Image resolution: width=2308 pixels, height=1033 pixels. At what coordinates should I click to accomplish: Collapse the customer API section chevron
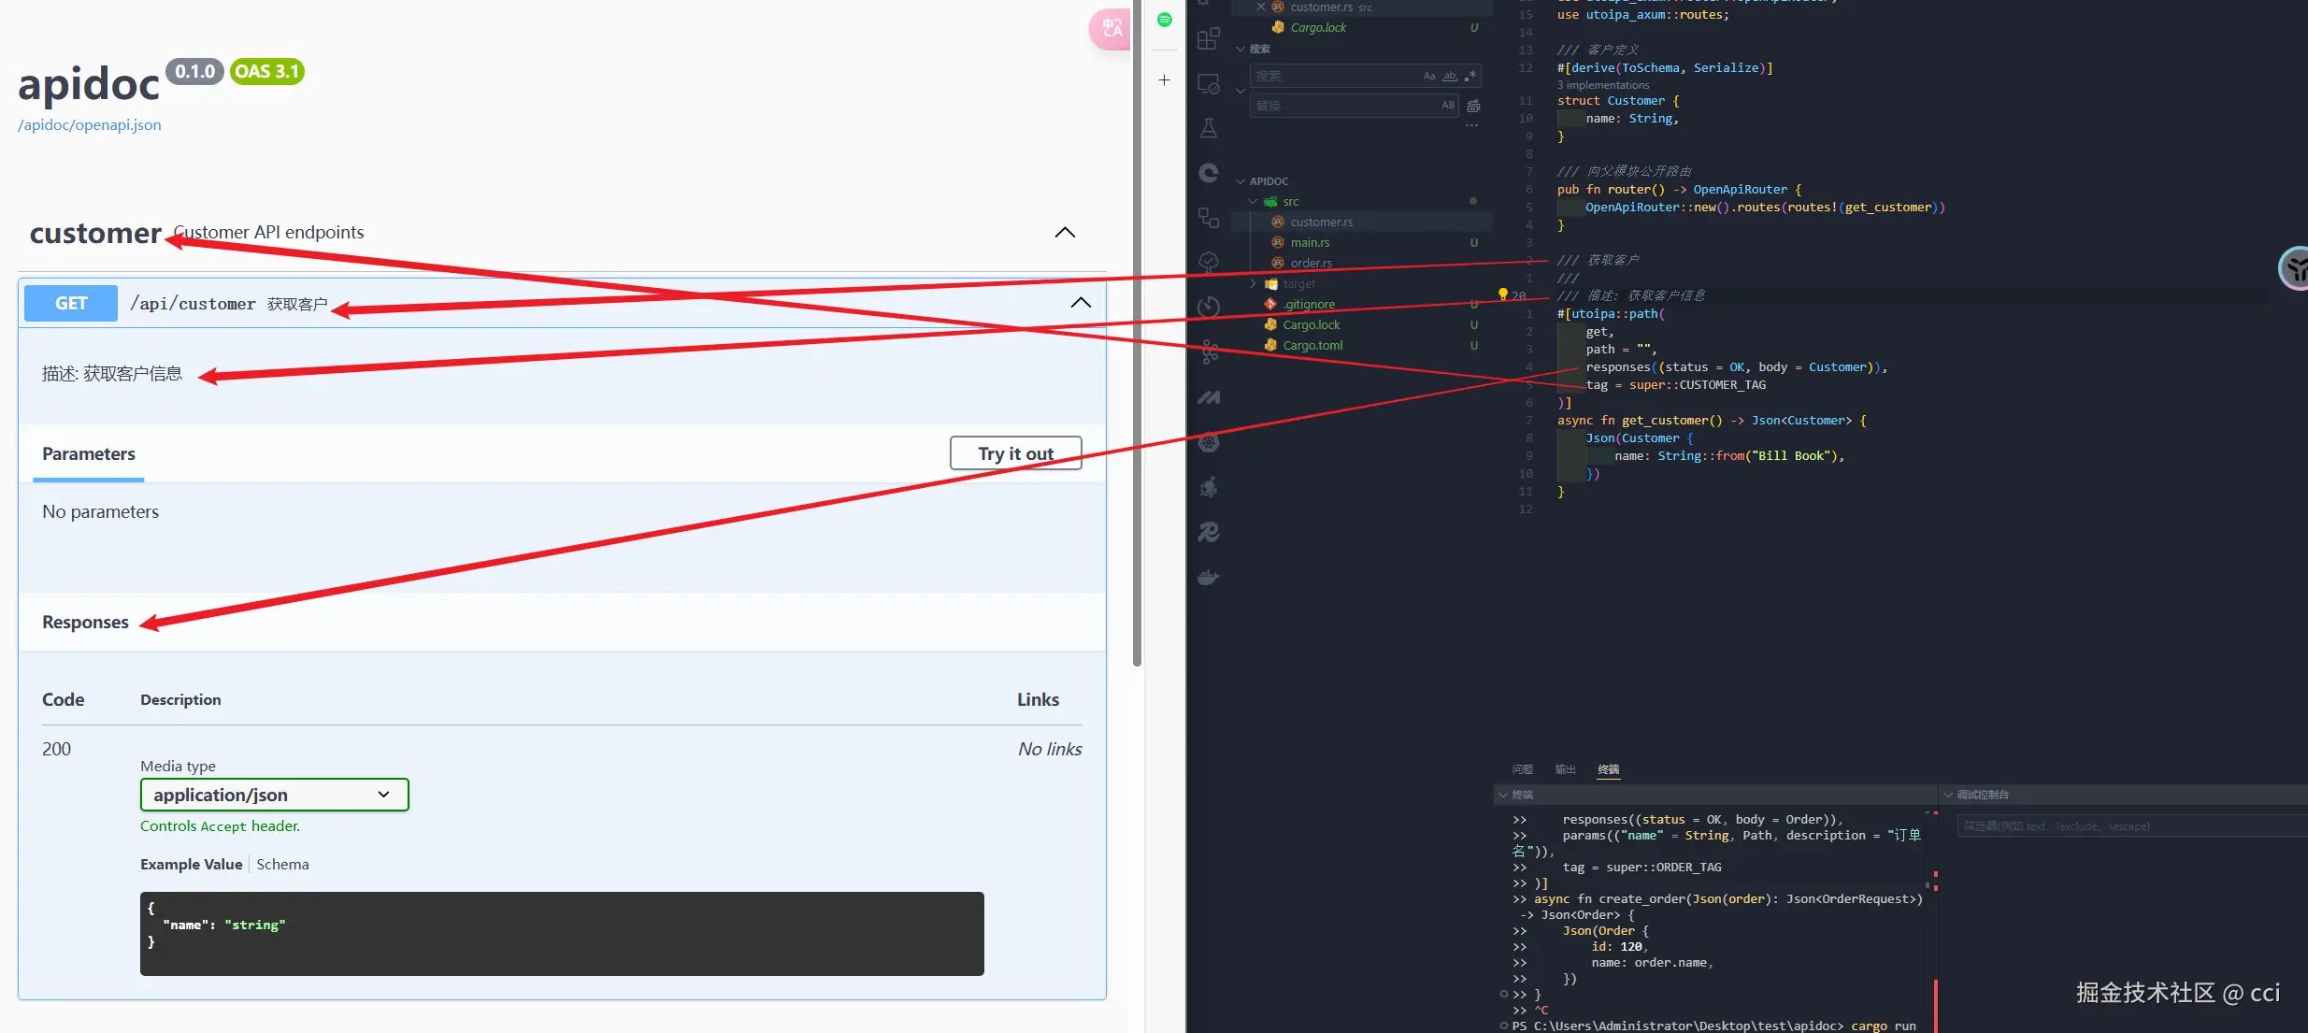tap(1065, 233)
